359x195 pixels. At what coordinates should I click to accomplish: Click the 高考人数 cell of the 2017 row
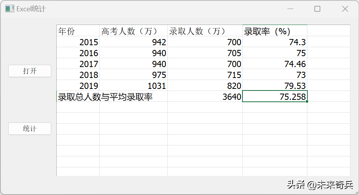point(133,64)
